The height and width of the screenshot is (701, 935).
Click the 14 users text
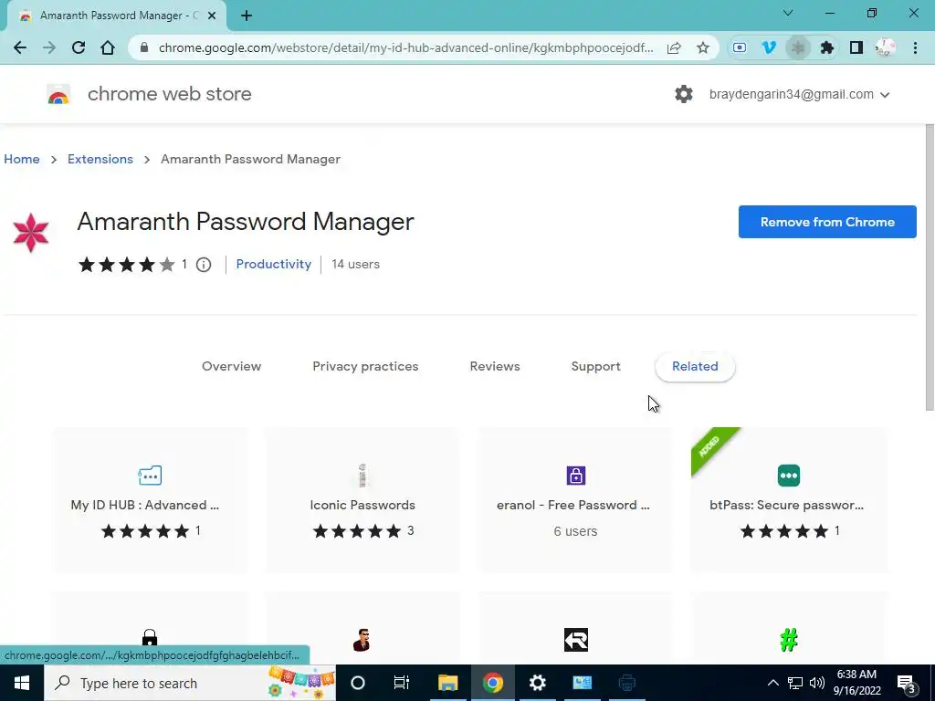coord(355,264)
